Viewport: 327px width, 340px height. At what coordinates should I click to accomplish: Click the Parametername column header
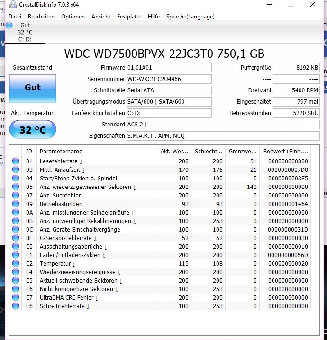pos(97,152)
